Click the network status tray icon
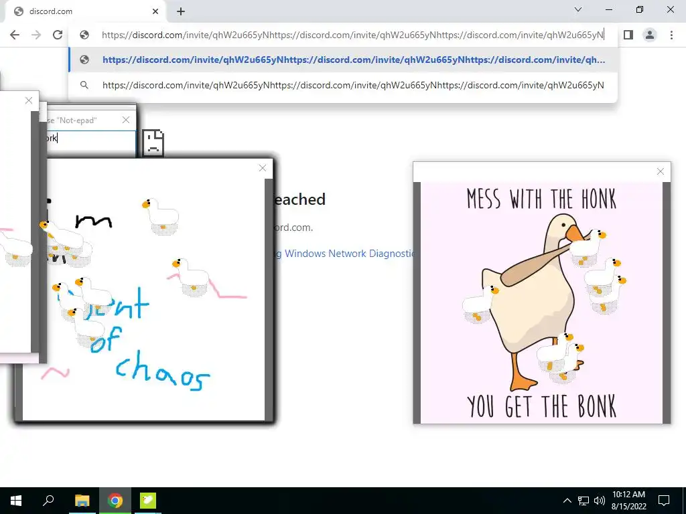This screenshot has width=686, height=514. point(584,501)
